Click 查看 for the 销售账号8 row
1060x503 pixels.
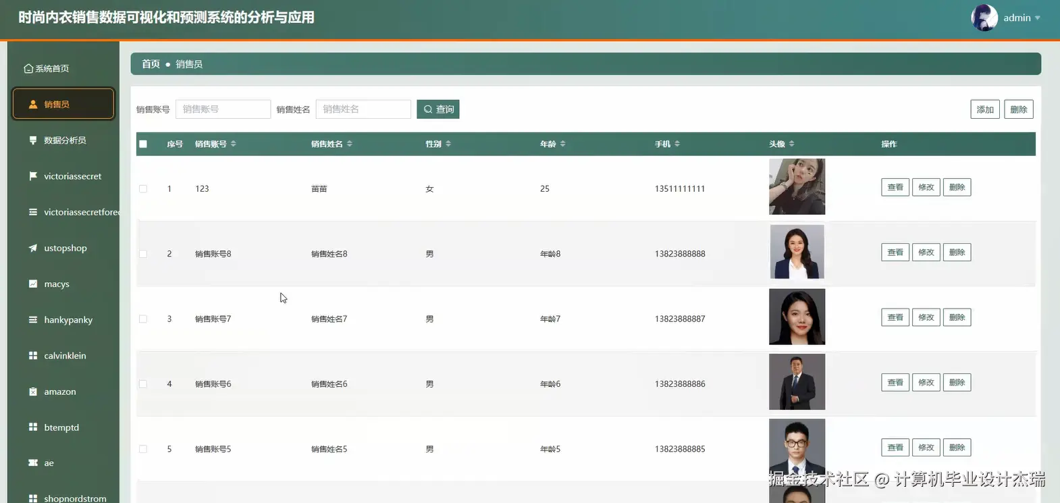[895, 253]
